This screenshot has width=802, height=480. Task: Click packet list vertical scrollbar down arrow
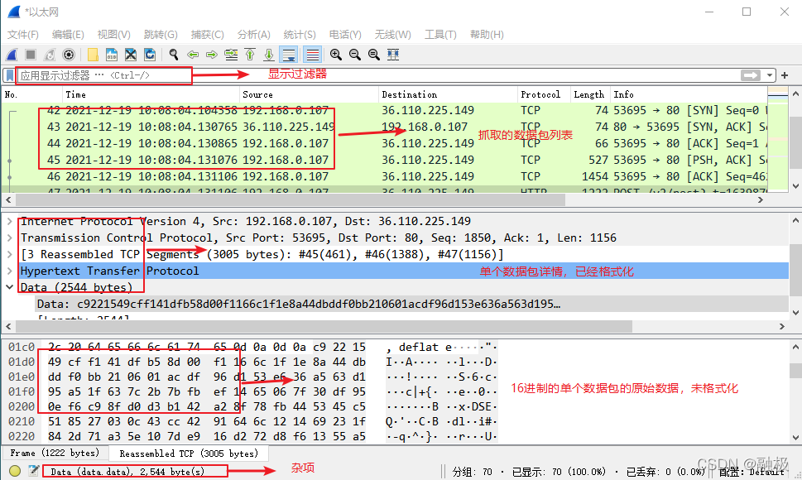pos(795,186)
